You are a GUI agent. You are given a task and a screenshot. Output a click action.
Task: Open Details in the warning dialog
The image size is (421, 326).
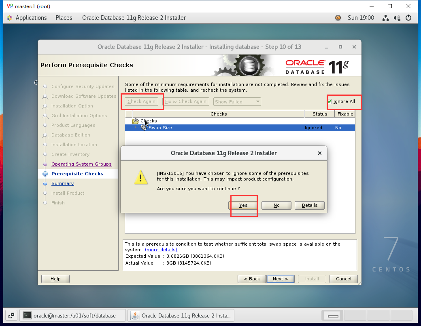[310, 205]
